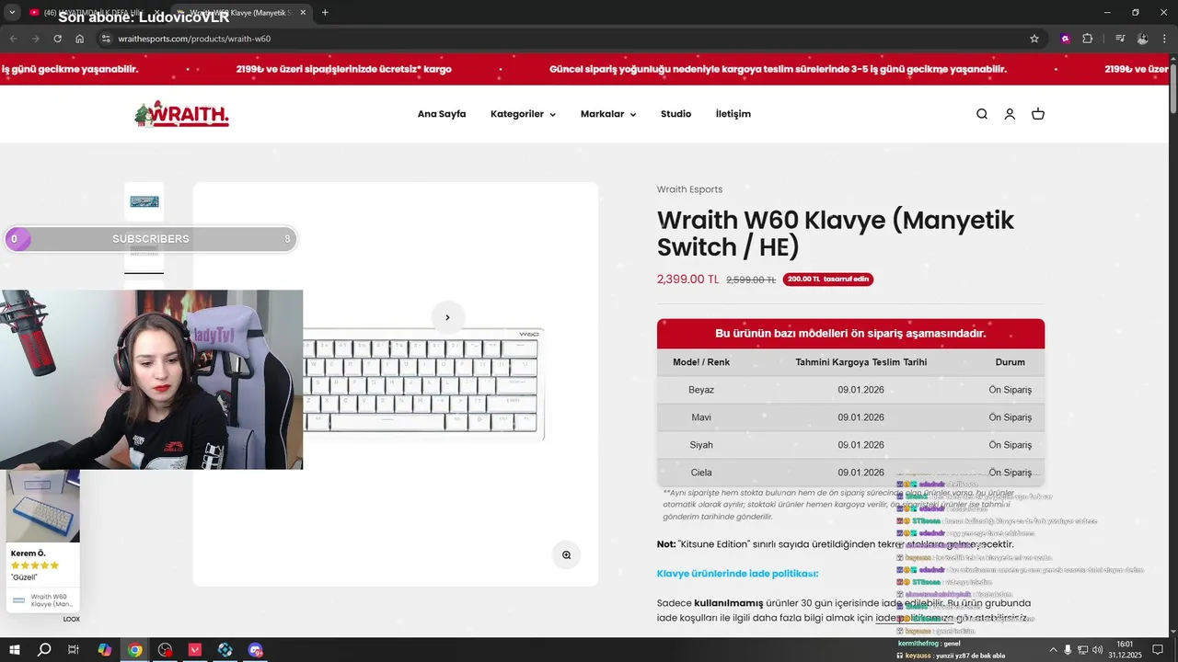This screenshot has width=1178, height=662.
Task: Open the tab search dropdown arrow
Action: [12, 13]
